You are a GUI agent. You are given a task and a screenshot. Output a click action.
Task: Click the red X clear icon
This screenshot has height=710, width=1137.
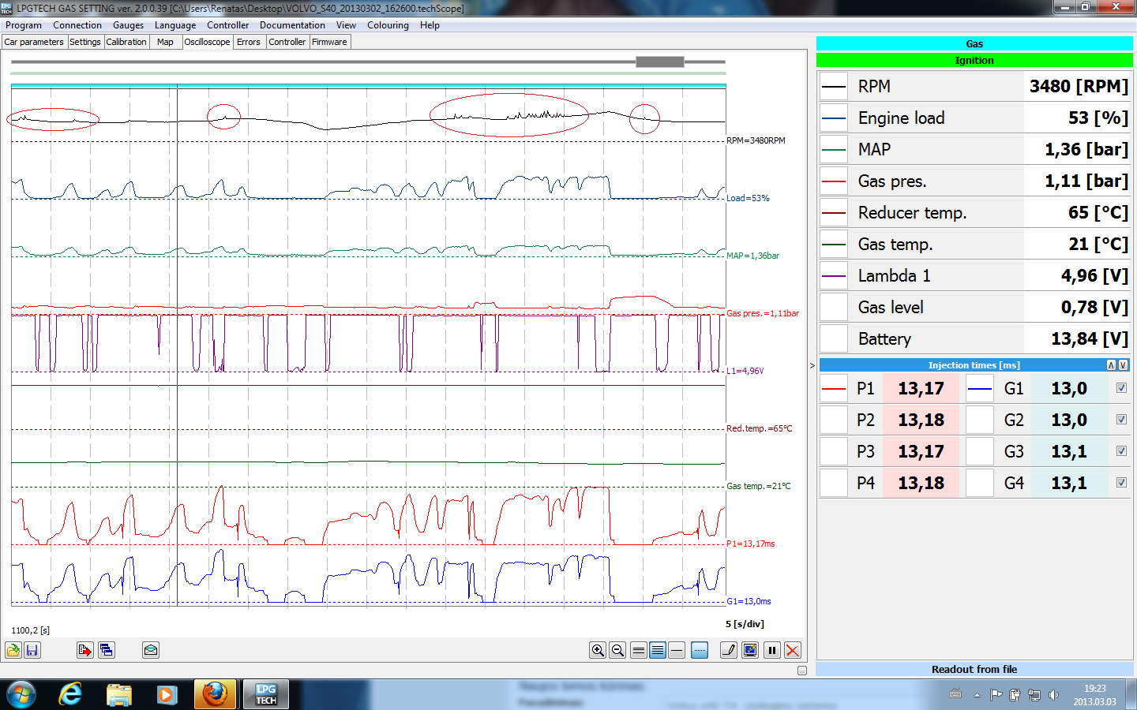792,650
